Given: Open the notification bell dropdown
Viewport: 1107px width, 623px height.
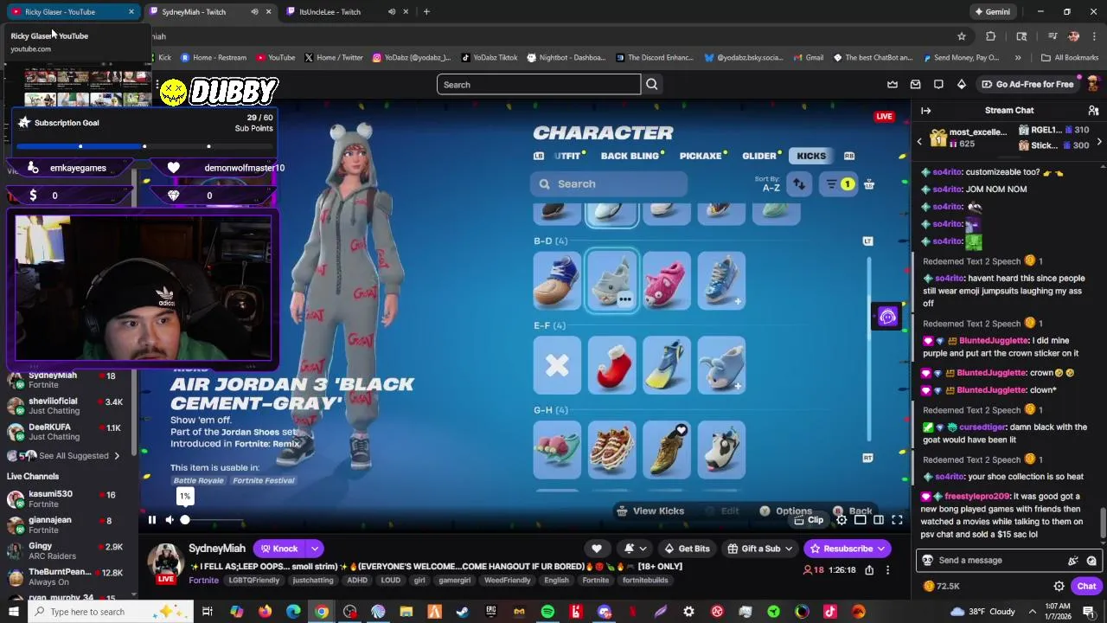Looking at the screenshot, I should click(635, 549).
